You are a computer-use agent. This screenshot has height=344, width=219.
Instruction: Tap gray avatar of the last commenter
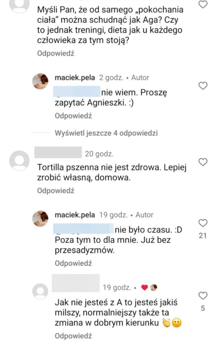[x=41, y=292]
